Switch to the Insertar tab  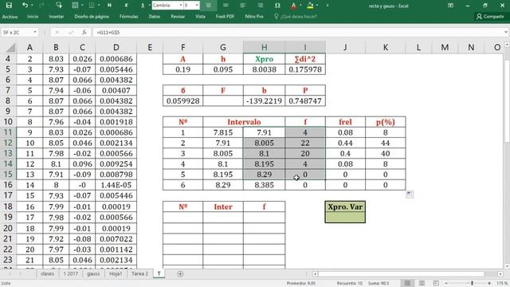(57, 16)
